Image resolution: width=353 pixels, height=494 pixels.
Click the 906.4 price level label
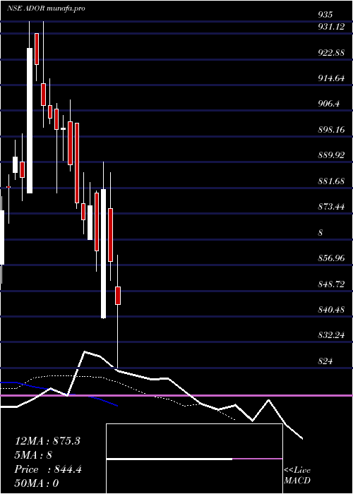(328, 104)
